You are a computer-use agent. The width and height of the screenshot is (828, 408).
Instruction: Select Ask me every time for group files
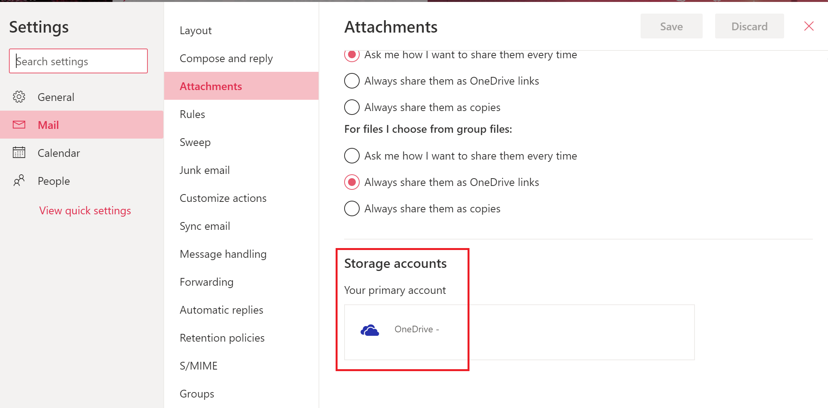[352, 156]
